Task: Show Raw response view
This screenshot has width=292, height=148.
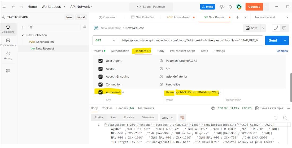Action: (x=113, y=118)
